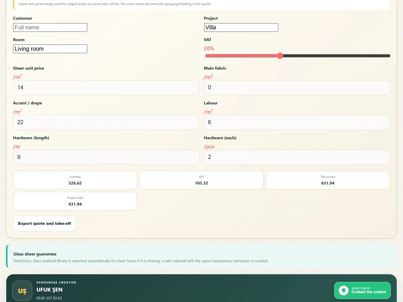Adjust the VAT percentage slider handle

280,56
